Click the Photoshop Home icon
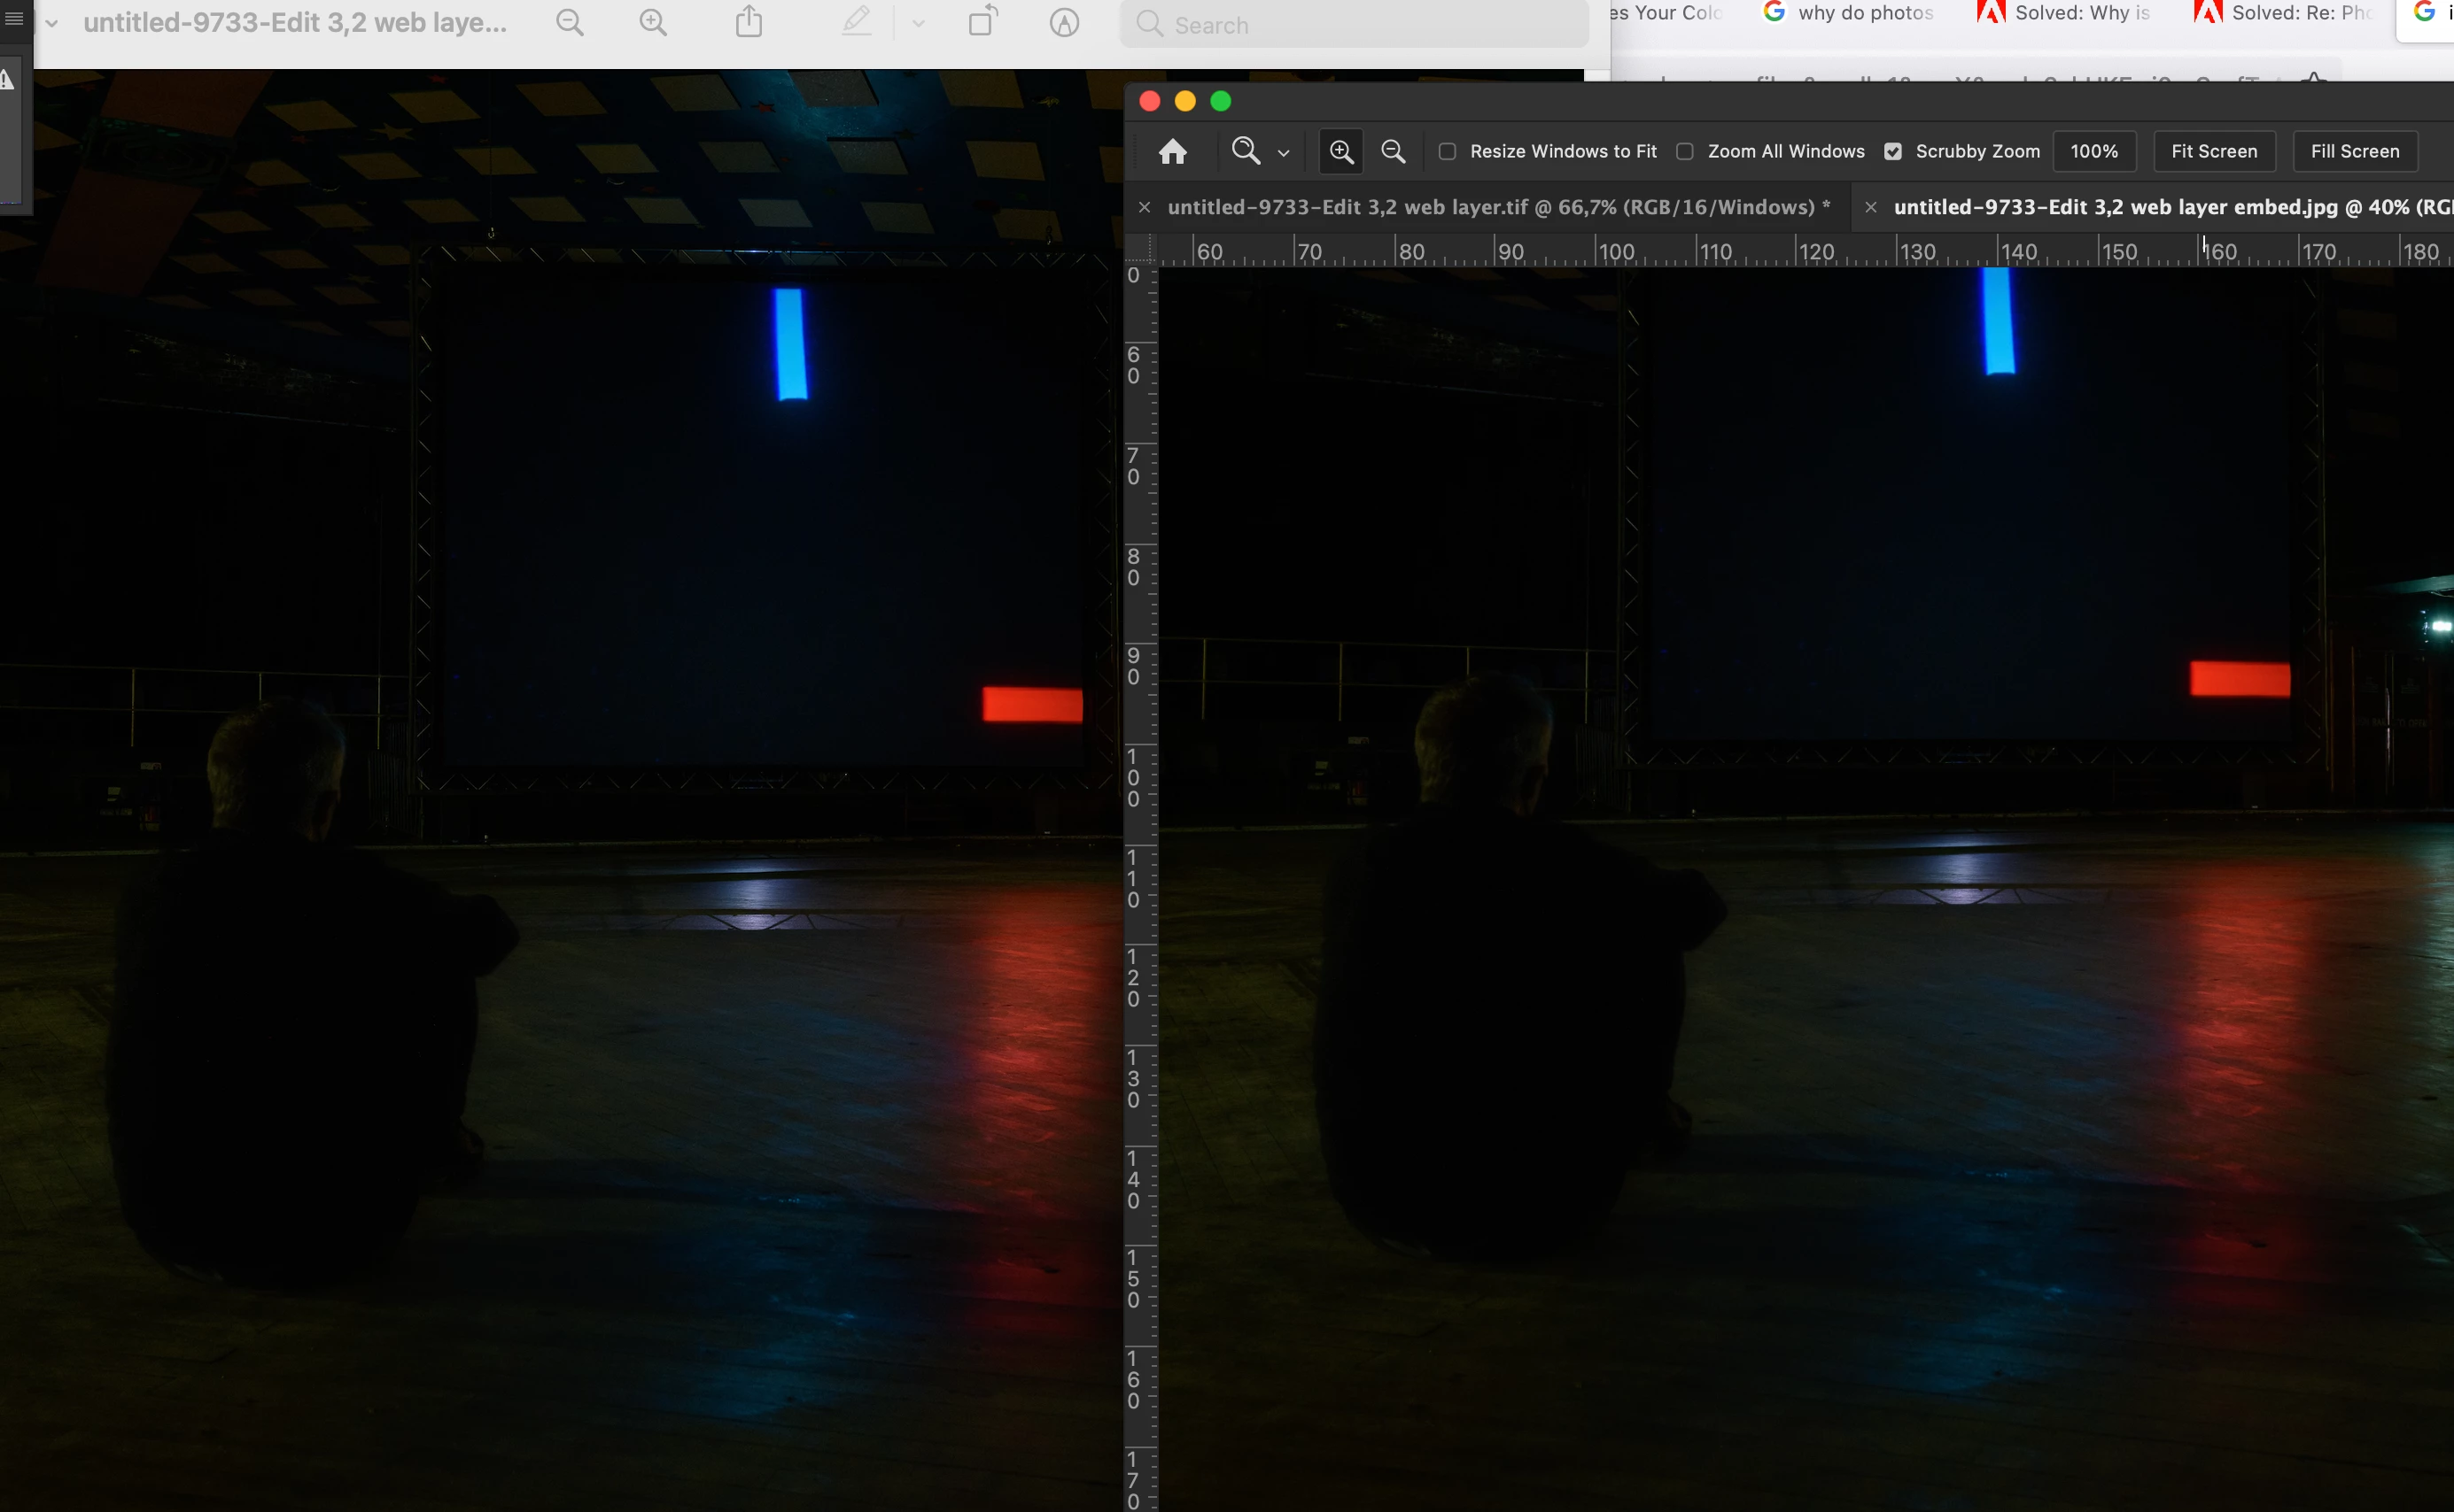 1172,151
